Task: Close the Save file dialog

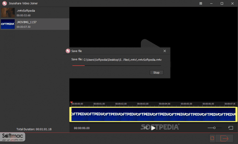Action: (x=165, y=51)
